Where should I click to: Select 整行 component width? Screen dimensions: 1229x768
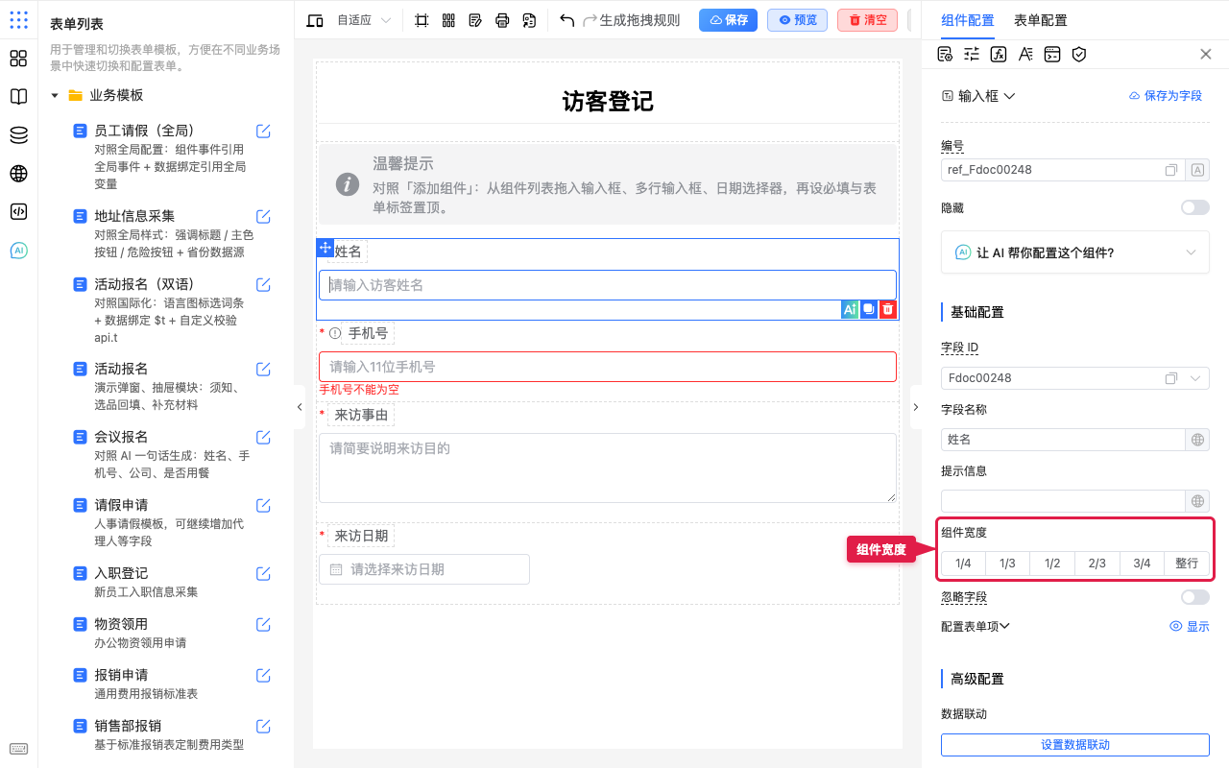(x=1187, y=564)
